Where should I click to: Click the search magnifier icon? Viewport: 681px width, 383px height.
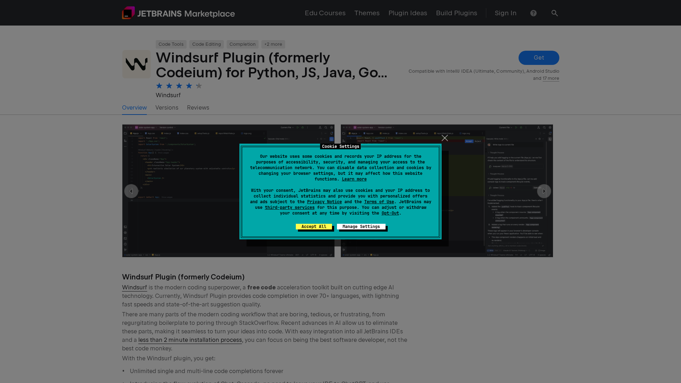point(554,13)
